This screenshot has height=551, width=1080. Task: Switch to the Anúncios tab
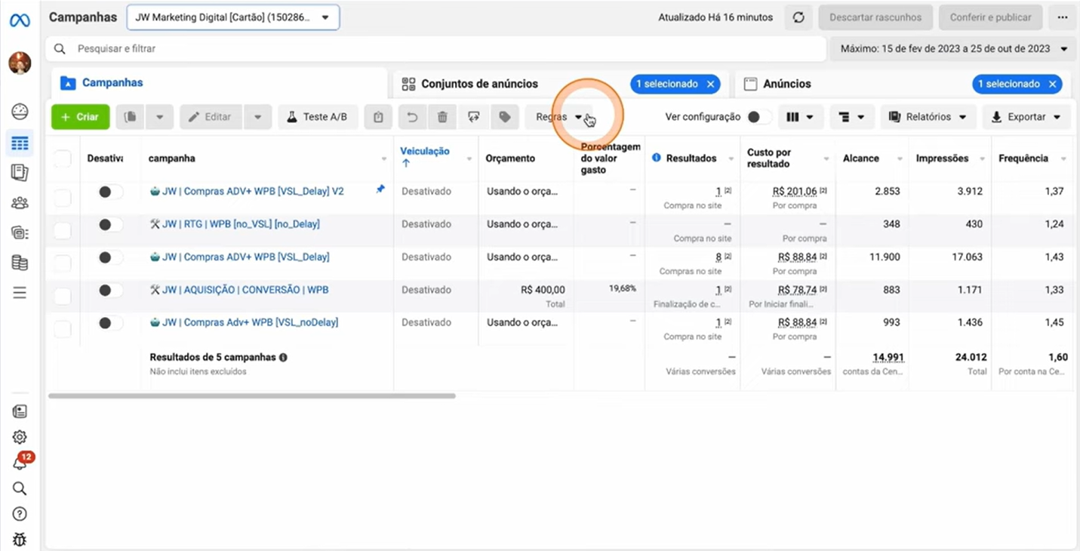pos(787,84)
